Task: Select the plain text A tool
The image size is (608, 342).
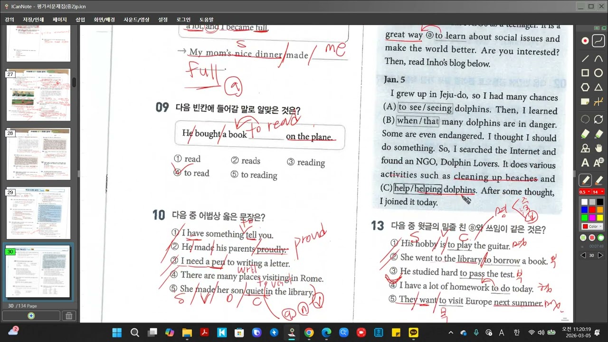Action: click(x=585, y=163)
